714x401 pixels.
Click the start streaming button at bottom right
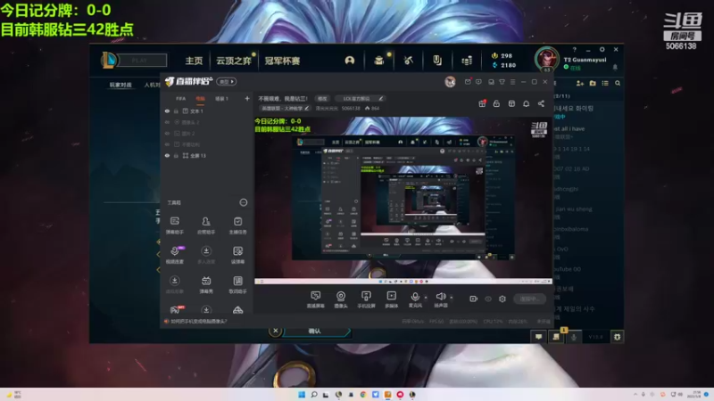(530, 299)
